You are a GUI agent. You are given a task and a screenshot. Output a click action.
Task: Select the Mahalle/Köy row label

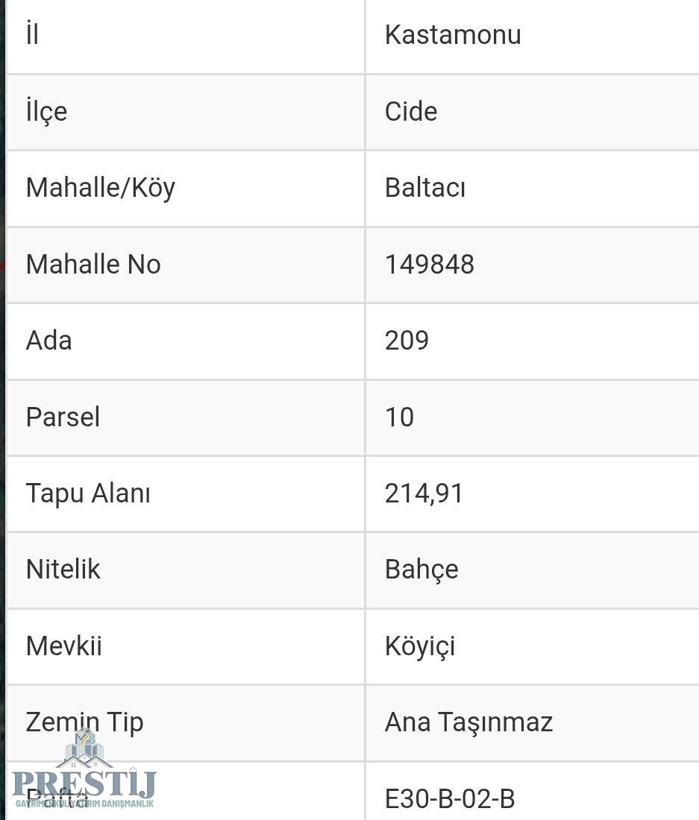click(101, 188)
